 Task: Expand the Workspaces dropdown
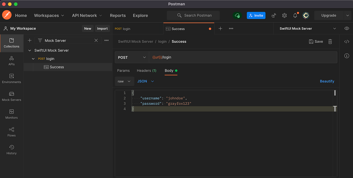point(49,15)
